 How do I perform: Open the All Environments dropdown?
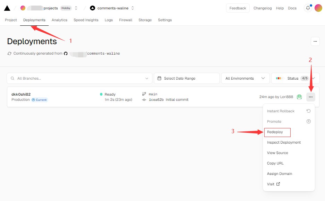(245, 79)
